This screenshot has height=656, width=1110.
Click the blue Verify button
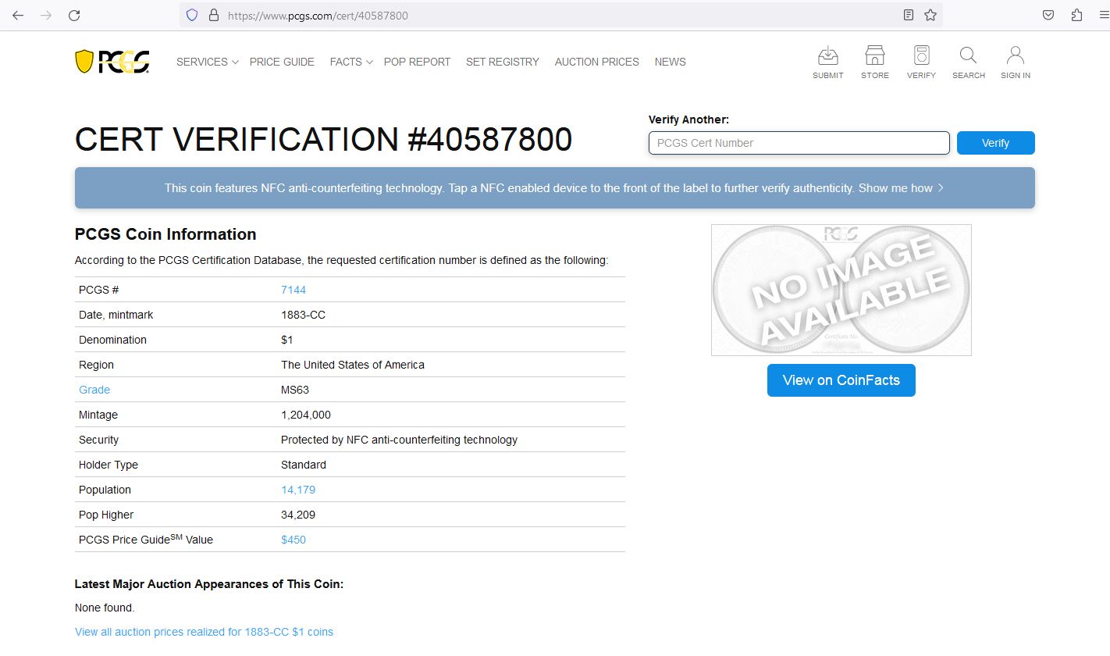click(x=995, y=143)
